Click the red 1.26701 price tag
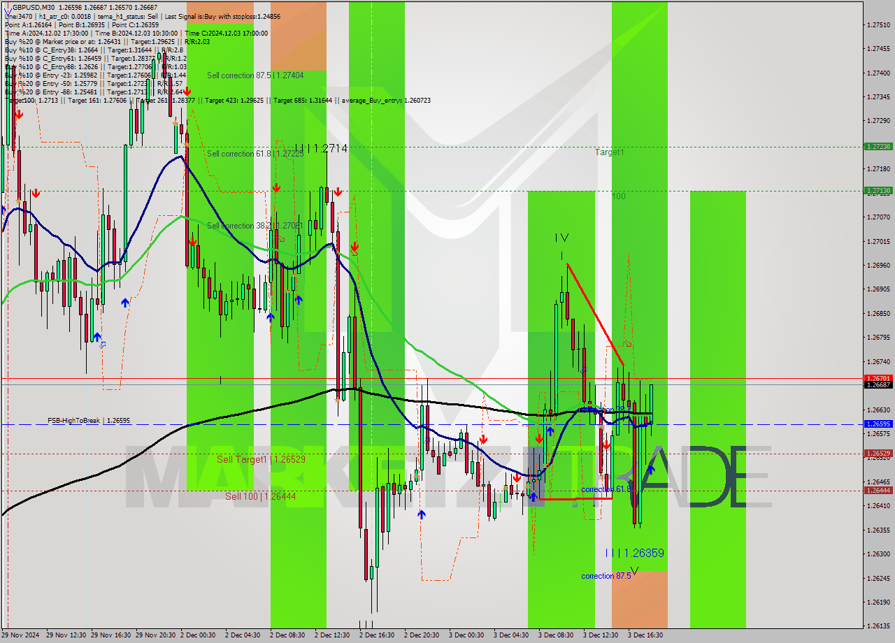This screenshot has width=895, height=643. point(878,378)
